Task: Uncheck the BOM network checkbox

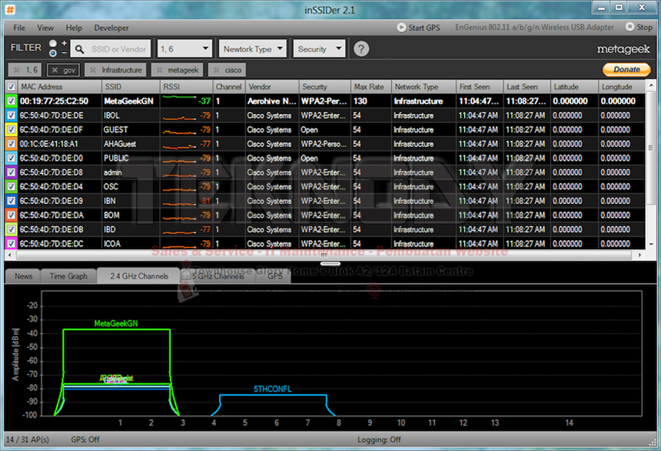Action: [x=11, y=215]
